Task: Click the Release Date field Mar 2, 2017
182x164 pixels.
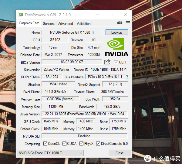Action: point(53,54)
